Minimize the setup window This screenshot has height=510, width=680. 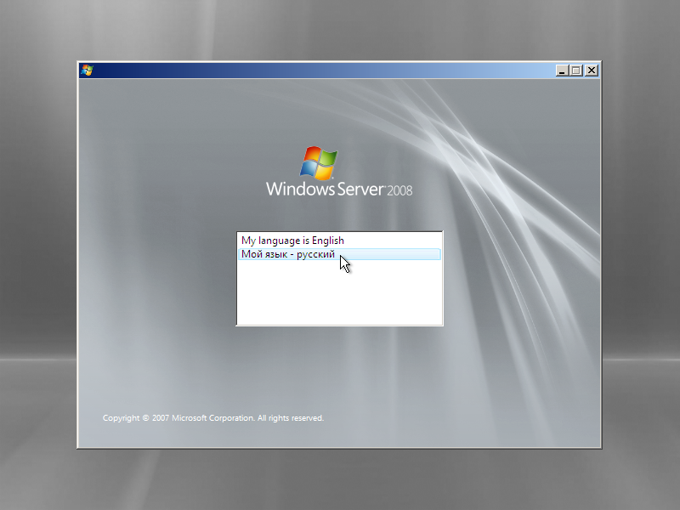(562, 71)
